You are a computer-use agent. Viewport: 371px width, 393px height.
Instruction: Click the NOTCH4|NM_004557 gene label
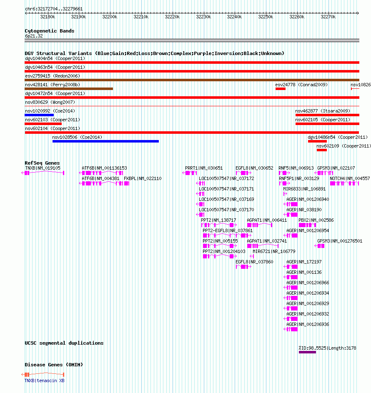350,179
